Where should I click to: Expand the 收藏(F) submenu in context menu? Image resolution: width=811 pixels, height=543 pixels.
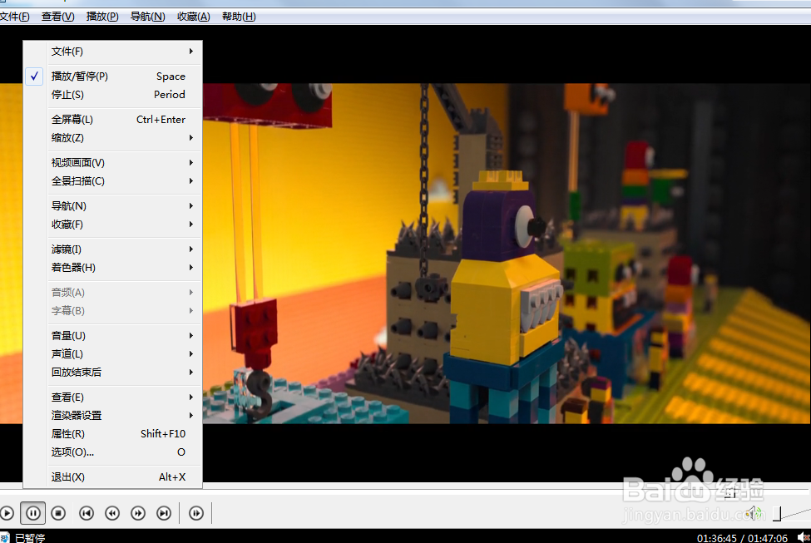[113, 225]
